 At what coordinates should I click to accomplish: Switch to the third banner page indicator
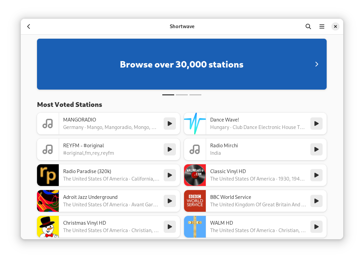tap(195, 95)
